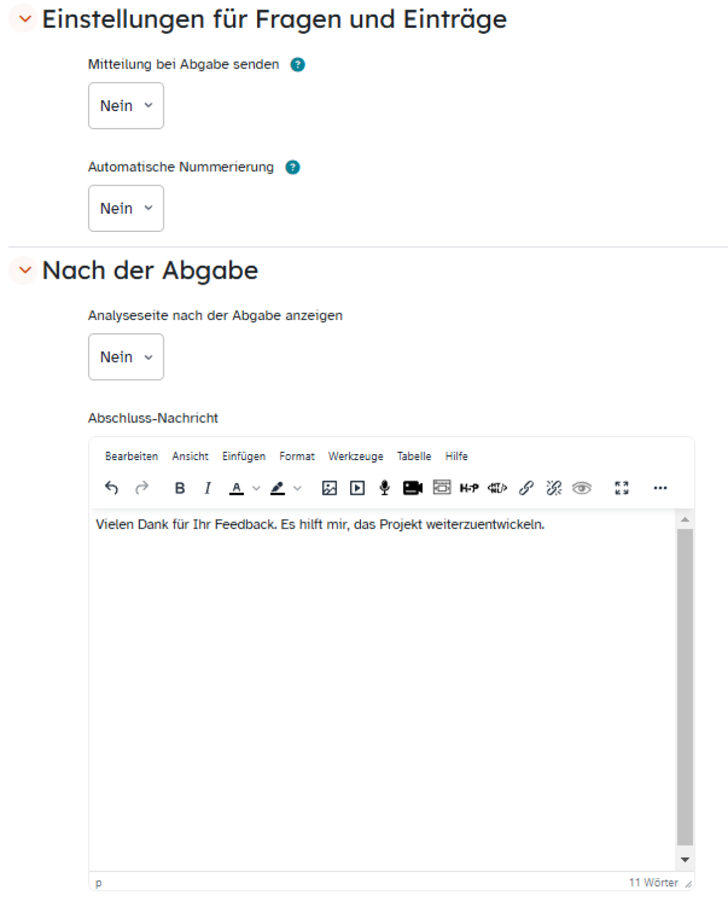Open 'Mitteilung bei Abgabe senden' dropdown
Screen dimensions: 728x907
tap(126, 106)
